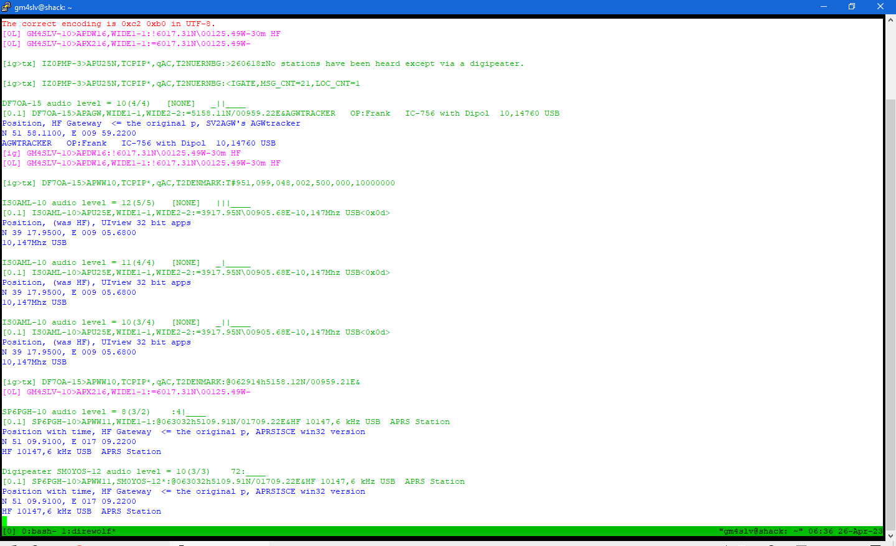Click the red UTF-8 encoding warning line
Screen dimensions: 896x546
[108, 24]
